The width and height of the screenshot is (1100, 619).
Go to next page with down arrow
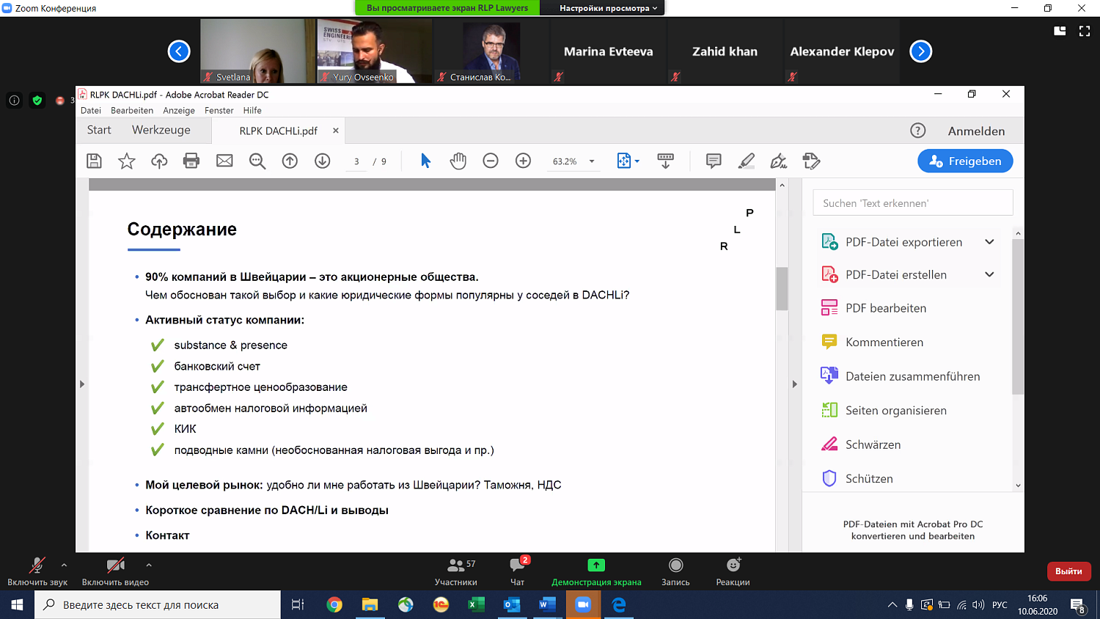point(323,161)
